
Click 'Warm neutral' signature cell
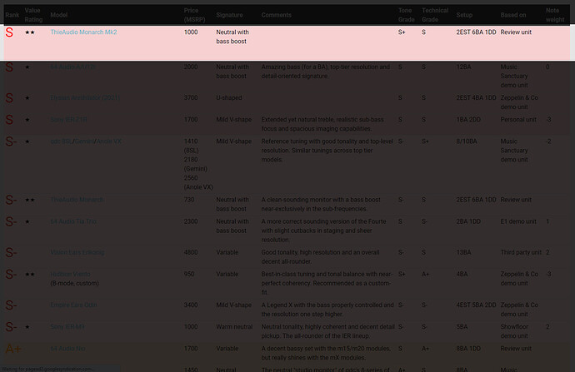(234, 326)
